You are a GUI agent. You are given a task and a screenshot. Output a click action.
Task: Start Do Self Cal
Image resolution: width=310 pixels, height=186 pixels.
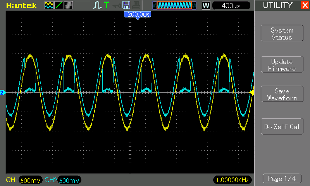282,126
